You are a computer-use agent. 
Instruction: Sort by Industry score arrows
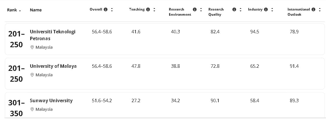(272, 10)
